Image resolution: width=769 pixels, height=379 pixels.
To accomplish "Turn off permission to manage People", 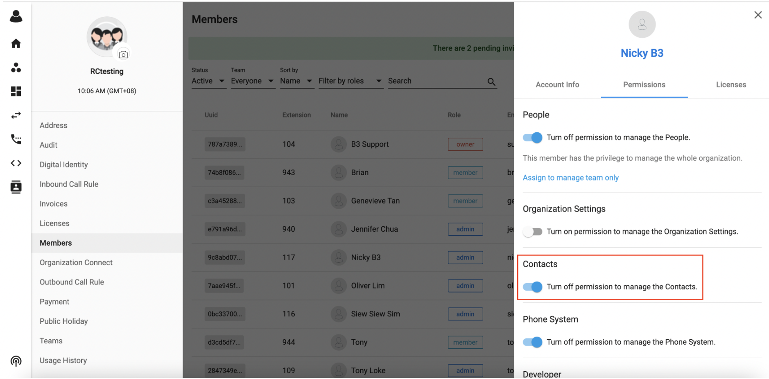I will pyautogui.click(x=532, y=138).
